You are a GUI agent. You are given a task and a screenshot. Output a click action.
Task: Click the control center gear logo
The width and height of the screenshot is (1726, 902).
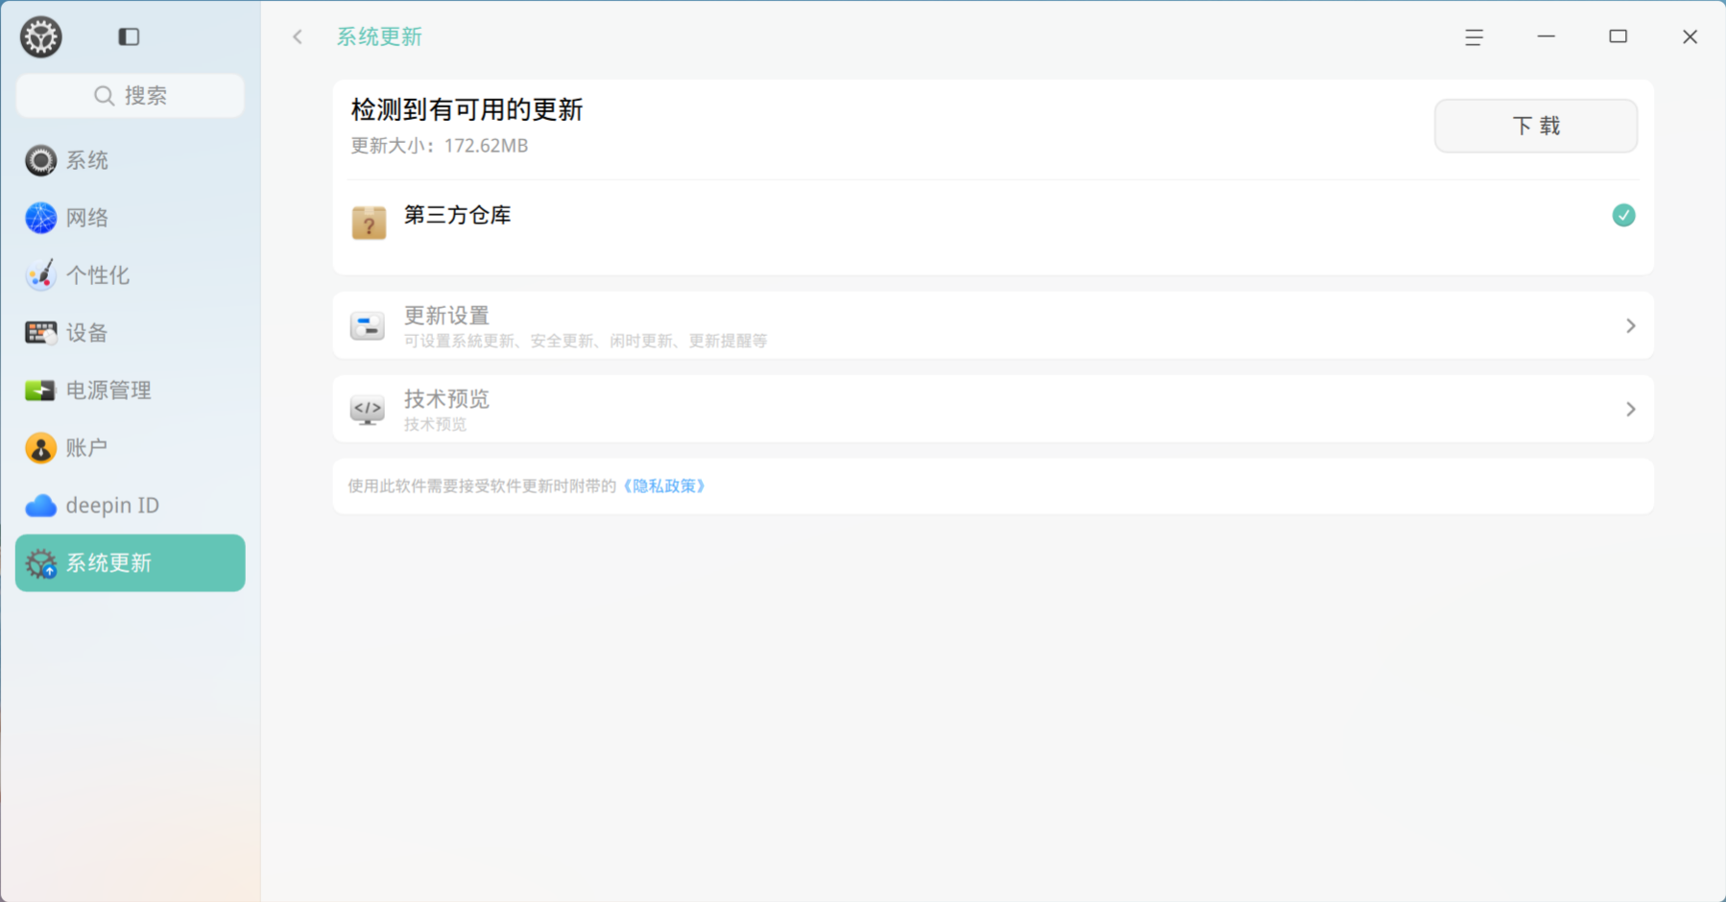(x=41, y=37)
